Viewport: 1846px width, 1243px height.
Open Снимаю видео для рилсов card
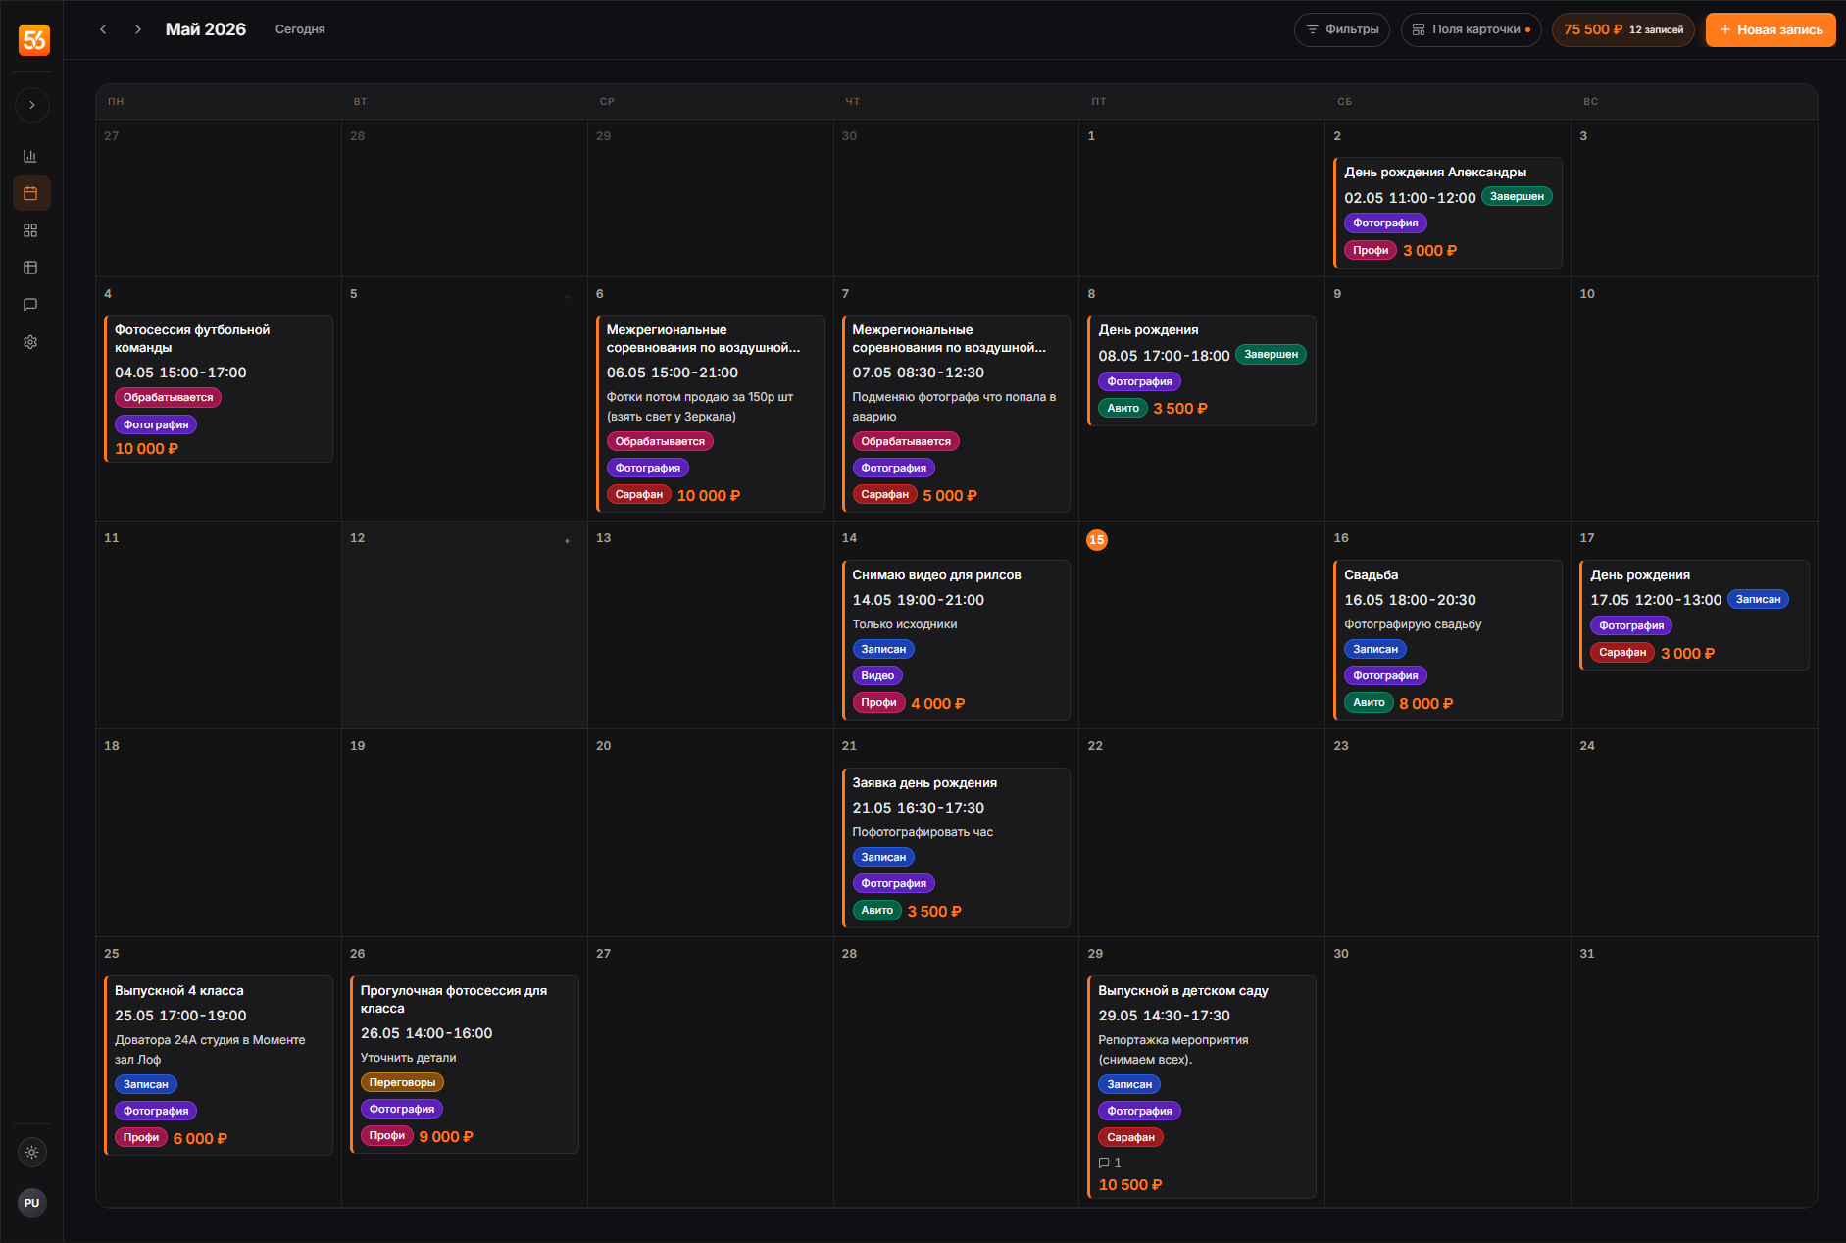point(956,640)
